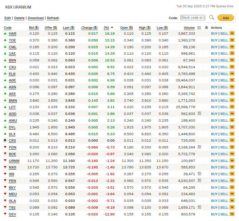The image size is (239, 221).
Task: Click grey unchanged square icon for CR3
Action: click(x=5, y=140)
